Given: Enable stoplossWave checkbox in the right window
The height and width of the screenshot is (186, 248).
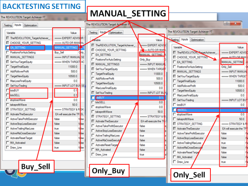Looking at the screenshot, I should pos(174,114).
